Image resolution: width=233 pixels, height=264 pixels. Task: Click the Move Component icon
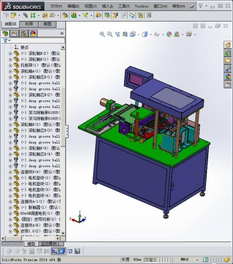click(52, 15)
